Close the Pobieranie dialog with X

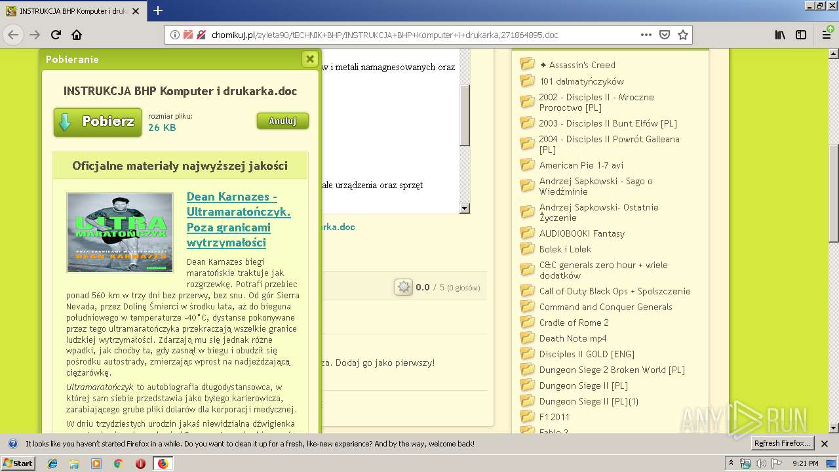click(310, 59)
